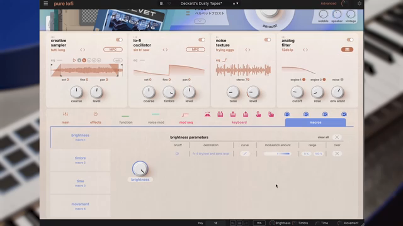
Task: Click the second macro knob icon above macros
Action: pos(306,114)
